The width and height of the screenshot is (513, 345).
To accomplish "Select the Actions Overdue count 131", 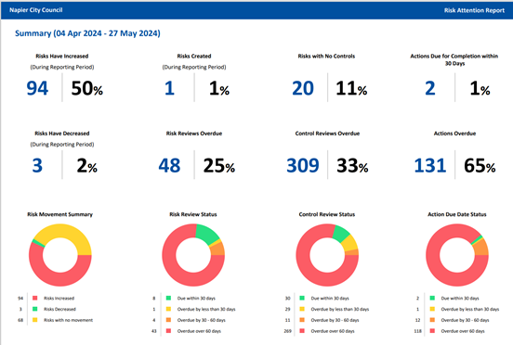I will point(430,165).
